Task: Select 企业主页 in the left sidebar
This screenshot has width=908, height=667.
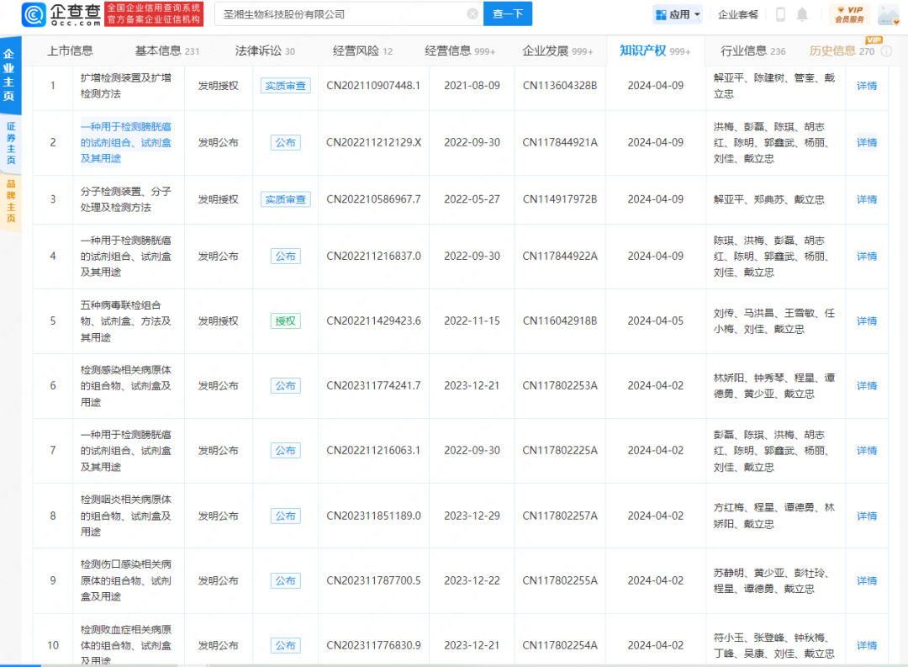Action: (10, 76)
